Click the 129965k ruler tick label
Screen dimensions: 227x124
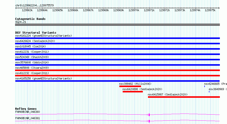tap(58, 10)
